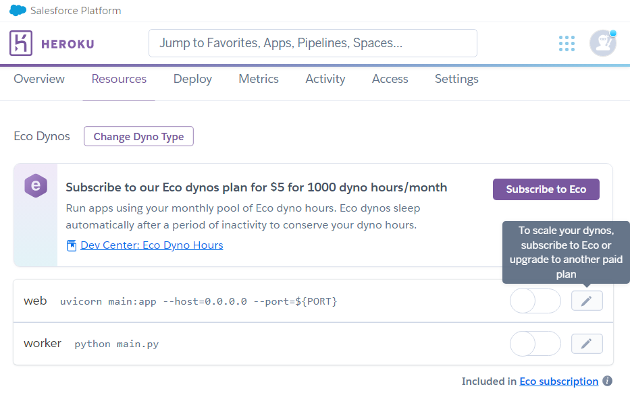This screenshot has width=630, height=397.
Task: Open the Metrics tab
Action: coord(259,79)
